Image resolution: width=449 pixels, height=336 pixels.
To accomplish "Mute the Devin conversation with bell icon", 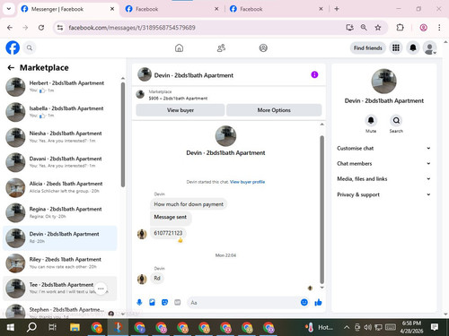I will pos(371,120).
